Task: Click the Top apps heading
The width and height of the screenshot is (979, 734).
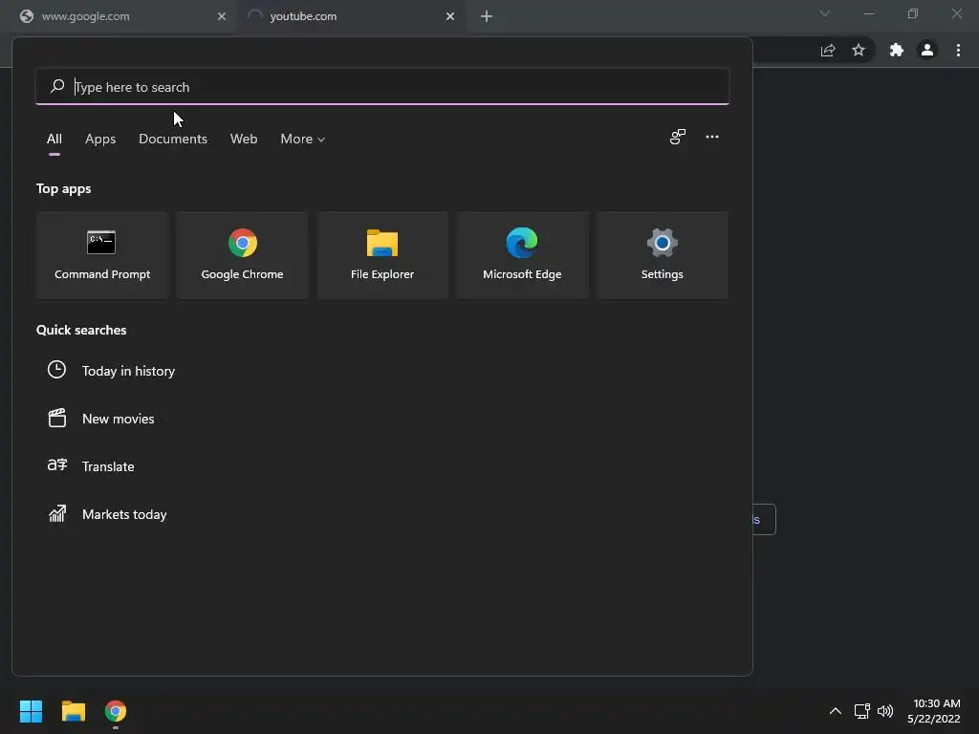Action: point(64,188)
